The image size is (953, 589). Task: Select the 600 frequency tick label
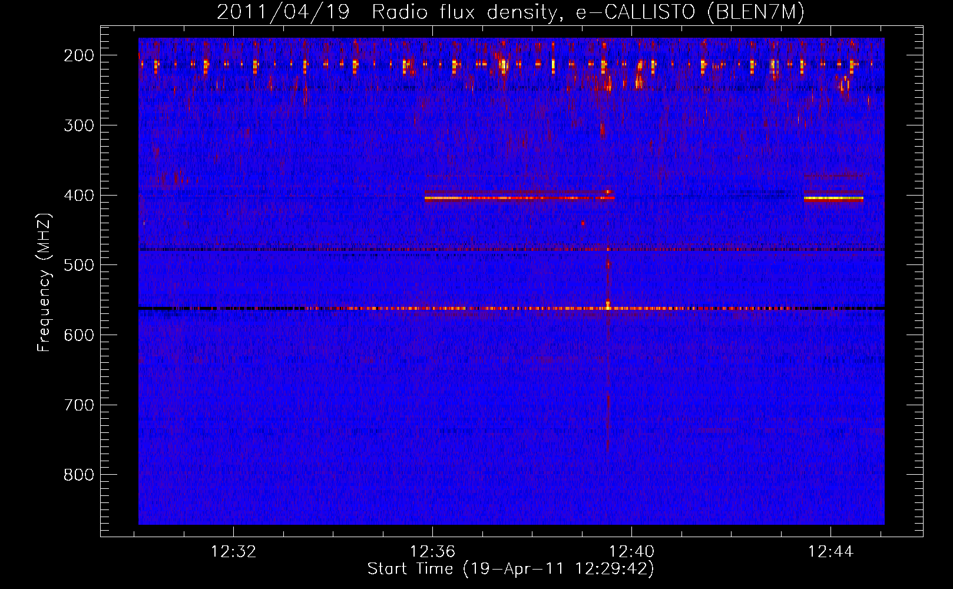(78, 335)
